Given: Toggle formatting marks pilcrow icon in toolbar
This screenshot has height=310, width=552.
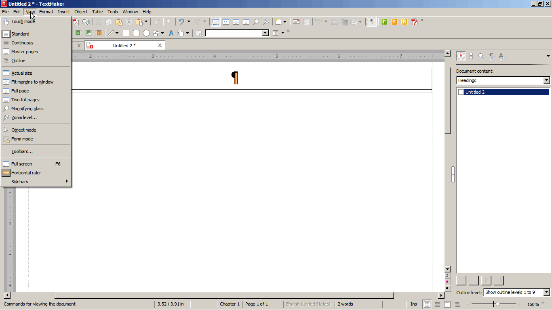Looking at the screenshot, I should 371,22.
